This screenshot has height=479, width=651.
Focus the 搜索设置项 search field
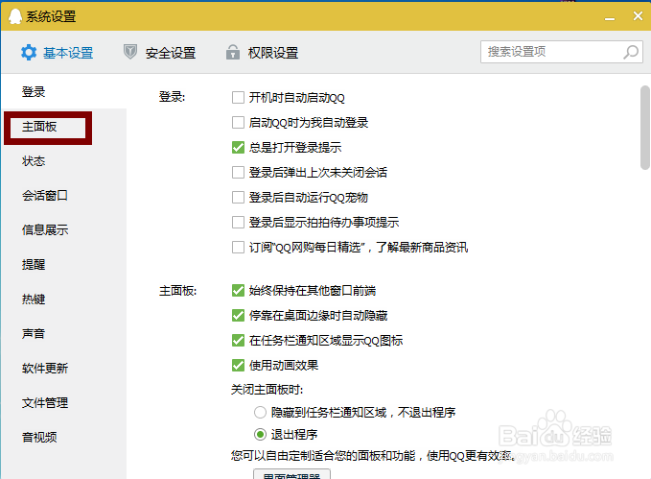point(561,52)
